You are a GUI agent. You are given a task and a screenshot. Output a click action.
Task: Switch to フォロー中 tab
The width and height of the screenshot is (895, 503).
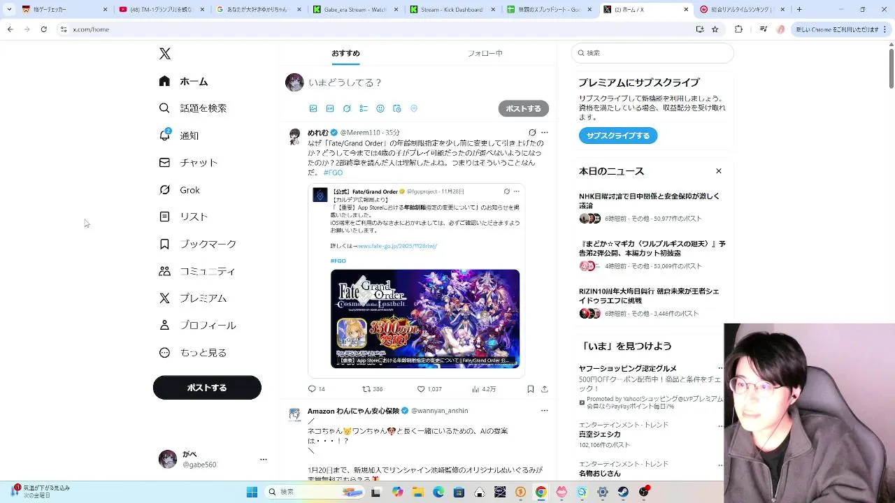coord(485,53)
